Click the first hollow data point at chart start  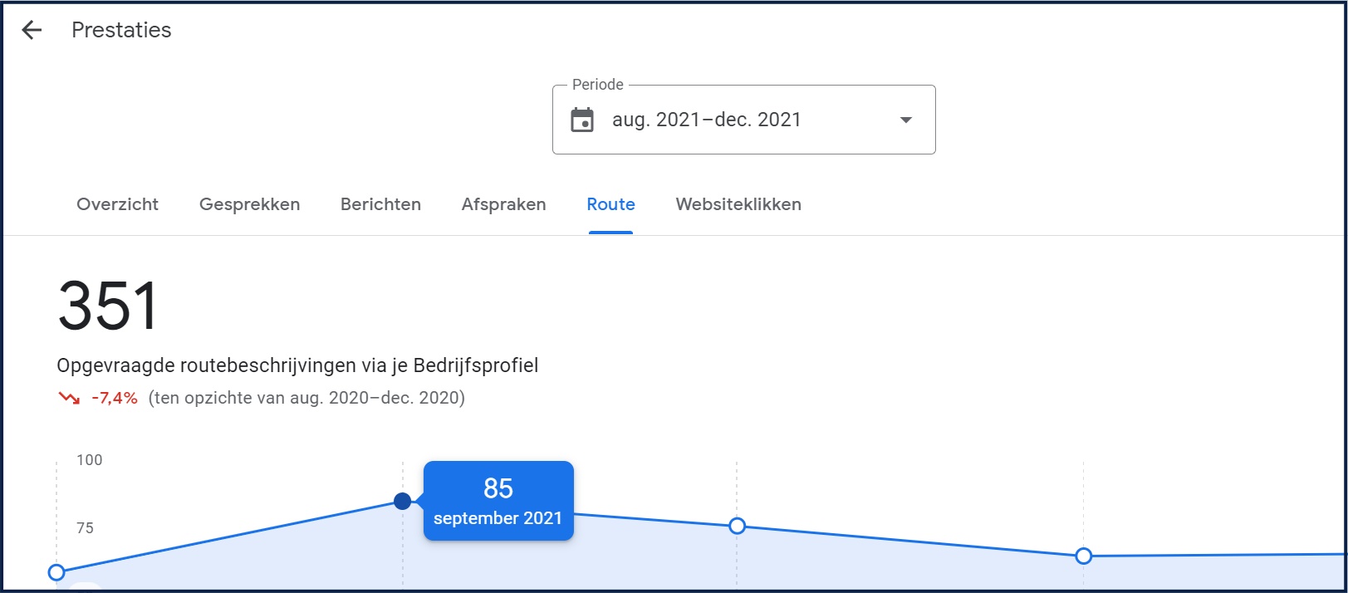[x=56, y=572]
